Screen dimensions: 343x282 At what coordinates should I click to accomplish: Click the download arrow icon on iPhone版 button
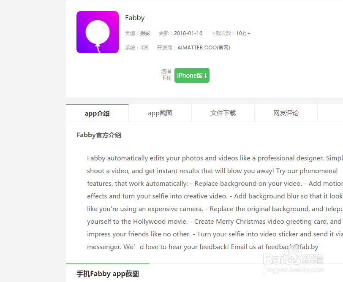[x=205, y=76]
